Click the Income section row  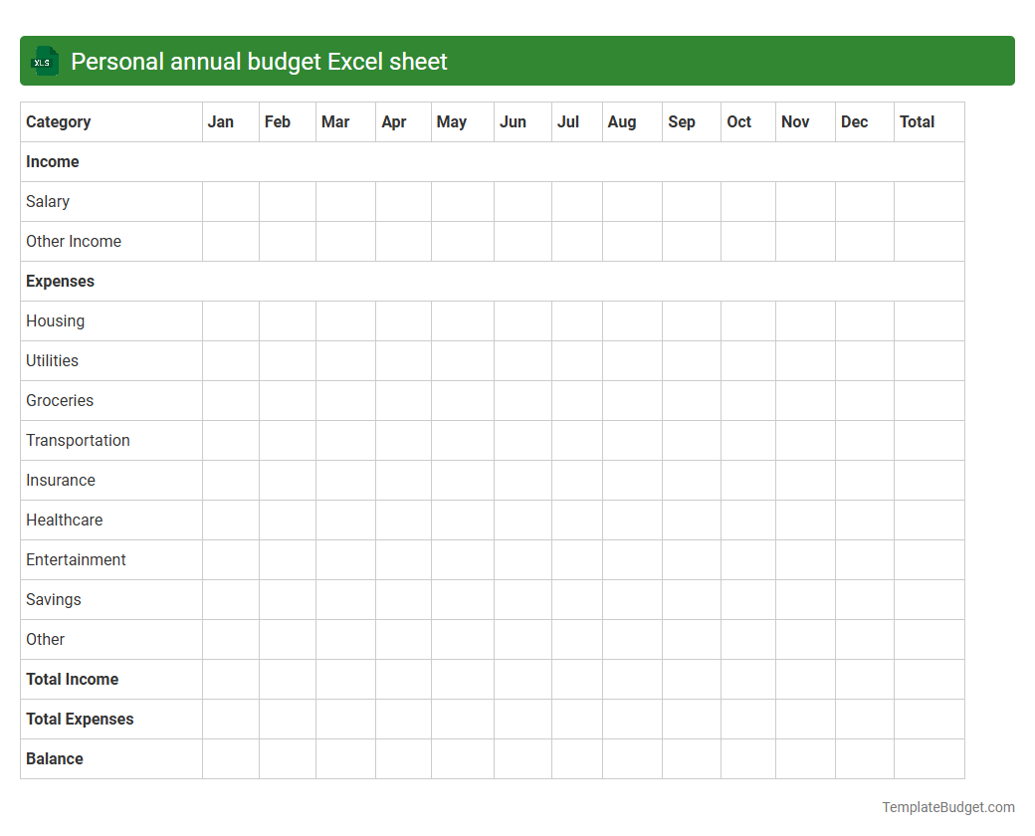52,161
